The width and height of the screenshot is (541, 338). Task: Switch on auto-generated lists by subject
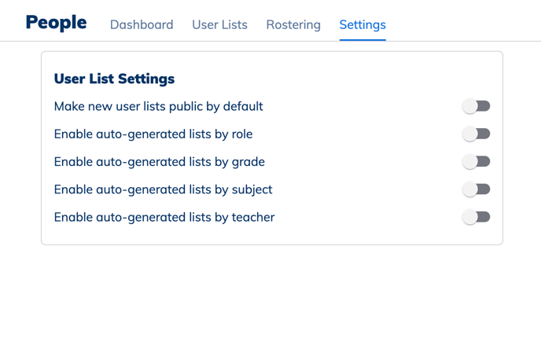[477, 189]
